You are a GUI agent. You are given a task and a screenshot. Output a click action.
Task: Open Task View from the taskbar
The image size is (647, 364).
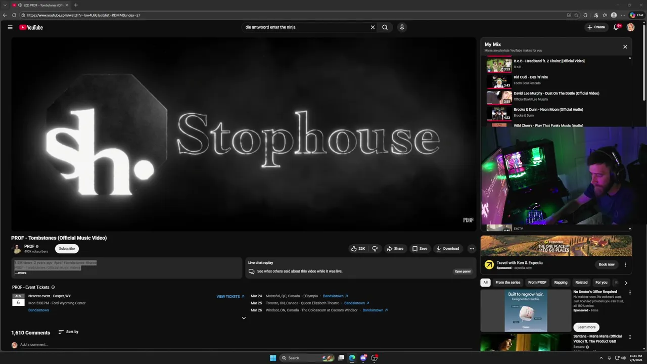(x=341, y=358)
